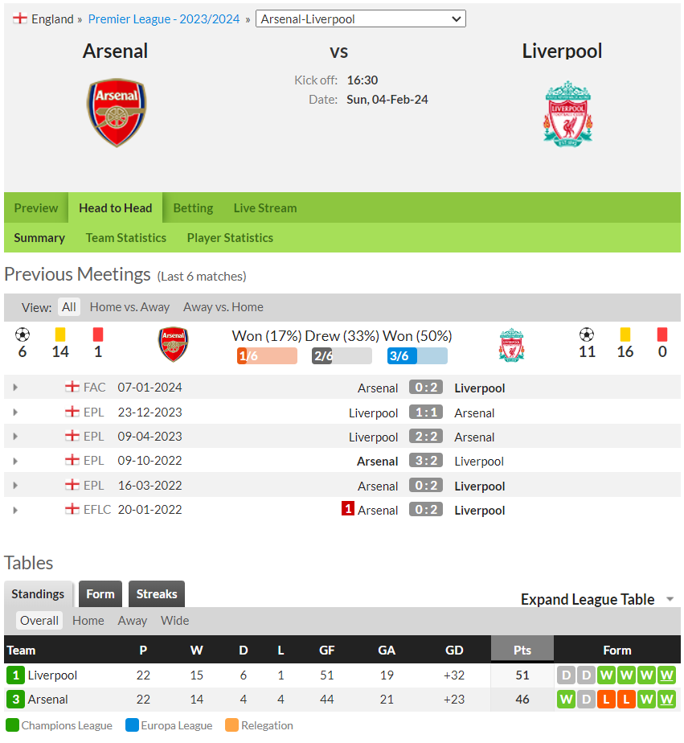This screenshot has height=743, width=684.
Task: Click the large Arsenal club crest
Action: [x=117, y=113]
